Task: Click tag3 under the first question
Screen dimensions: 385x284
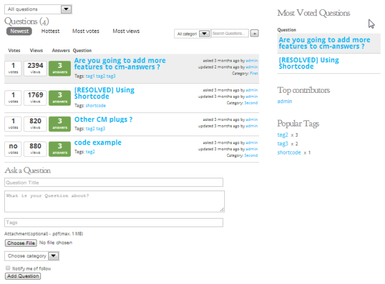Action: (111, 76)
